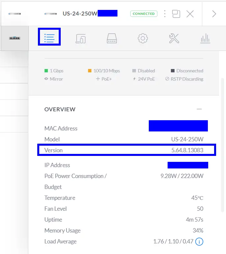Click the device image beside US-24-250W title
The image size is (226, 254).
click(50, 14)
